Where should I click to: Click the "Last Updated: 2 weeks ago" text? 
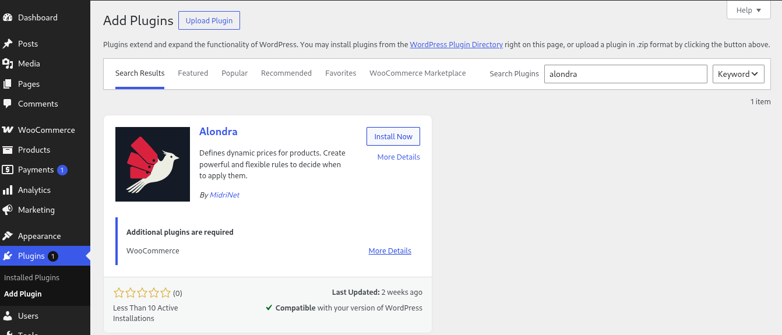pyautogui.click(x=377, y=292)
